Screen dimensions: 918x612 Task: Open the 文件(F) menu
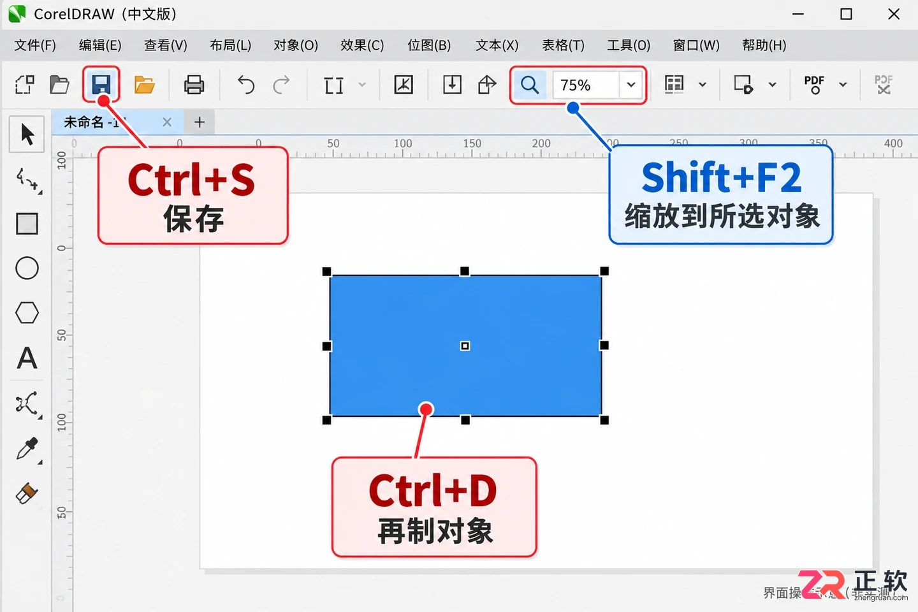35,45
